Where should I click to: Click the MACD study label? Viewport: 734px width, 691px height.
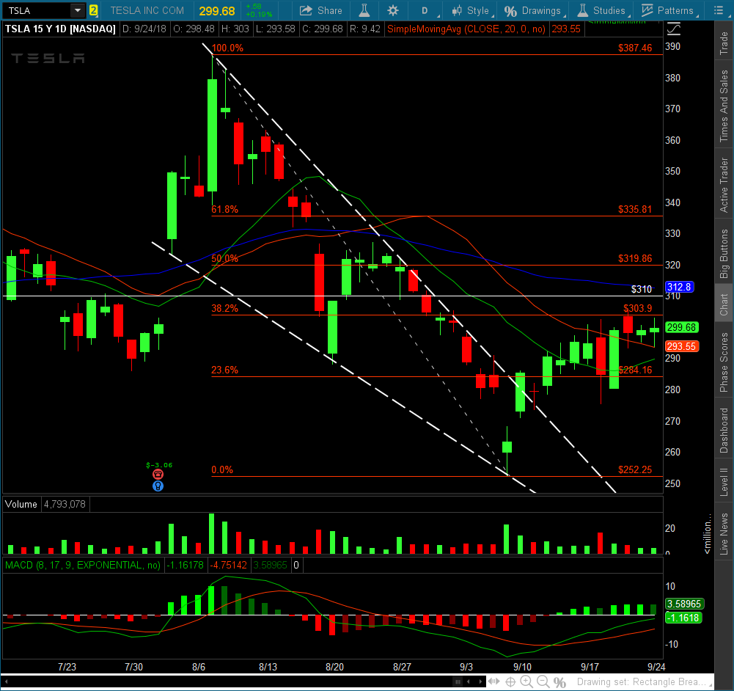pyautogui.click(x=82, y=565)
